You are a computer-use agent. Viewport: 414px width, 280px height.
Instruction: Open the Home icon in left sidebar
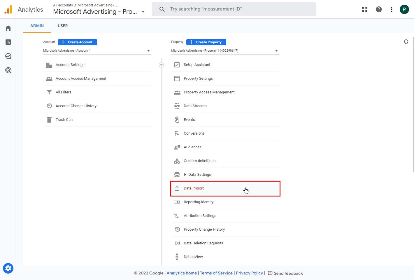[x=8, y=28]
